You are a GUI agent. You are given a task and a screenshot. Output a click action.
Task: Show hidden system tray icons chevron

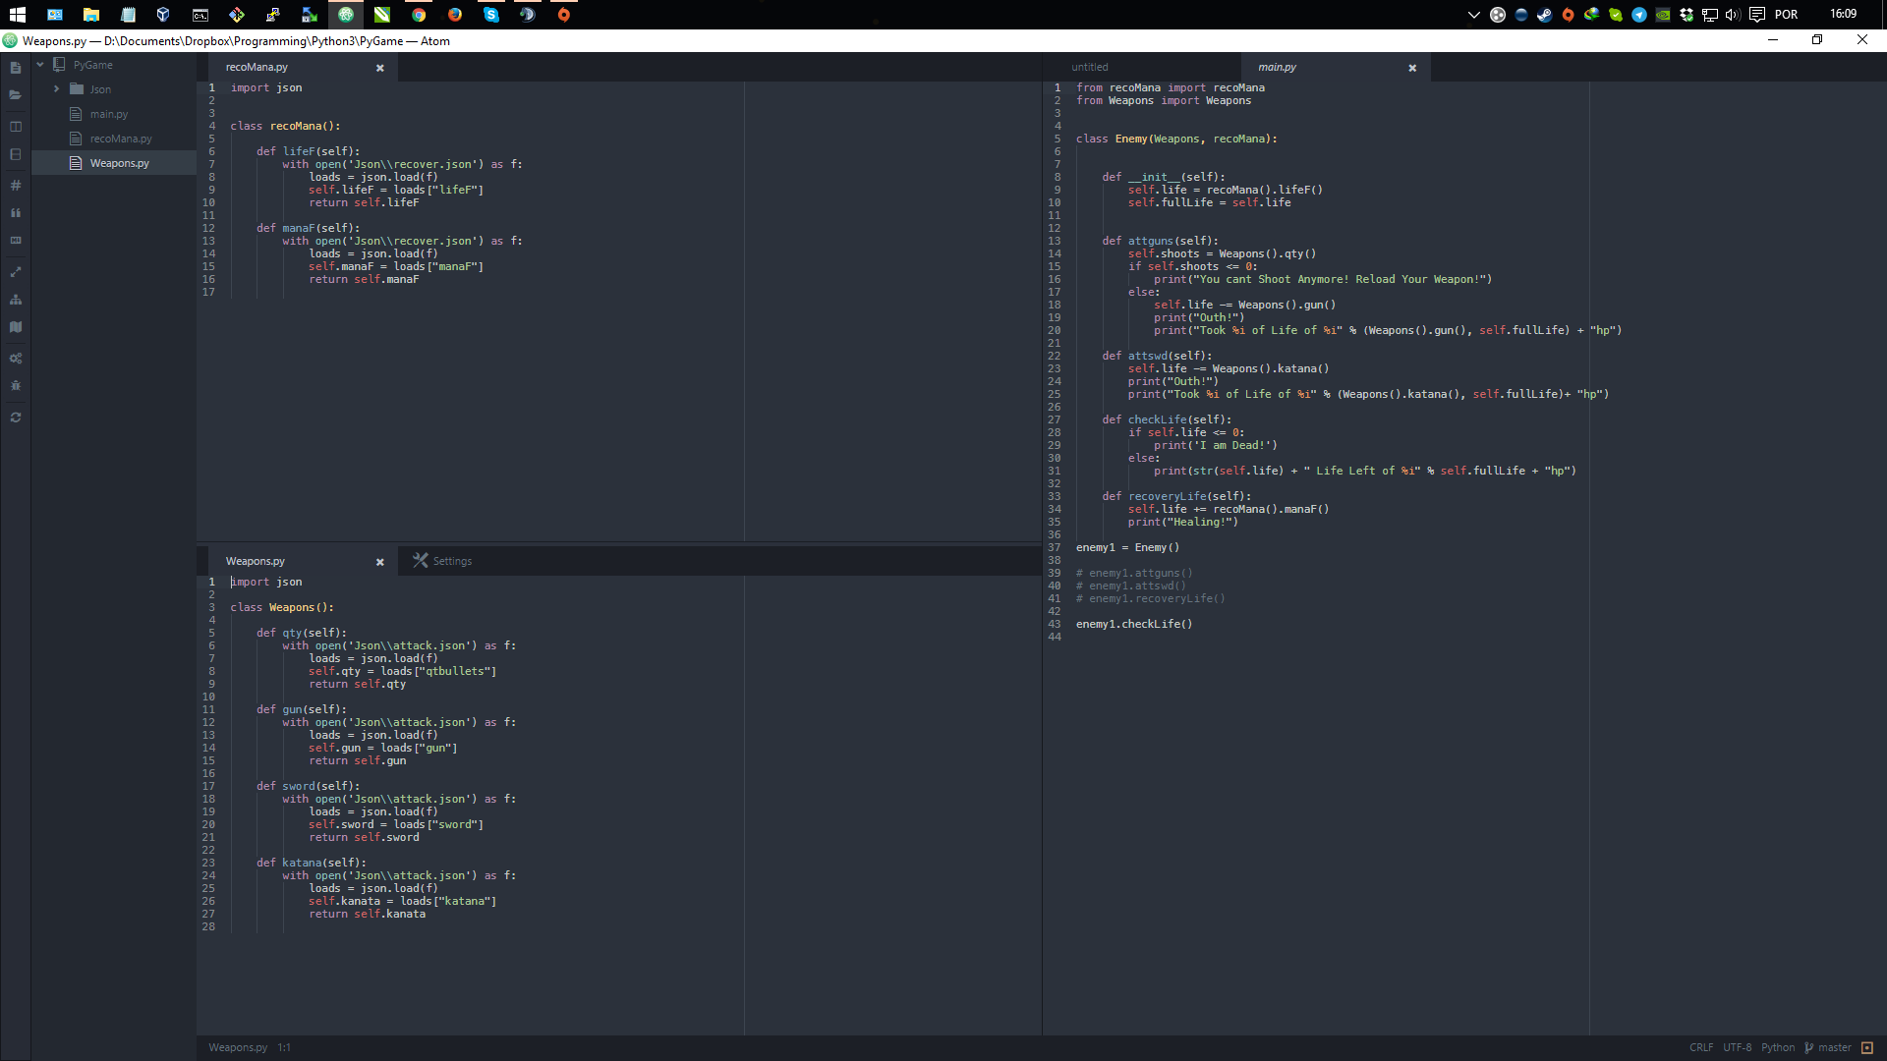pyautogui.click(x=1473, y=15)
